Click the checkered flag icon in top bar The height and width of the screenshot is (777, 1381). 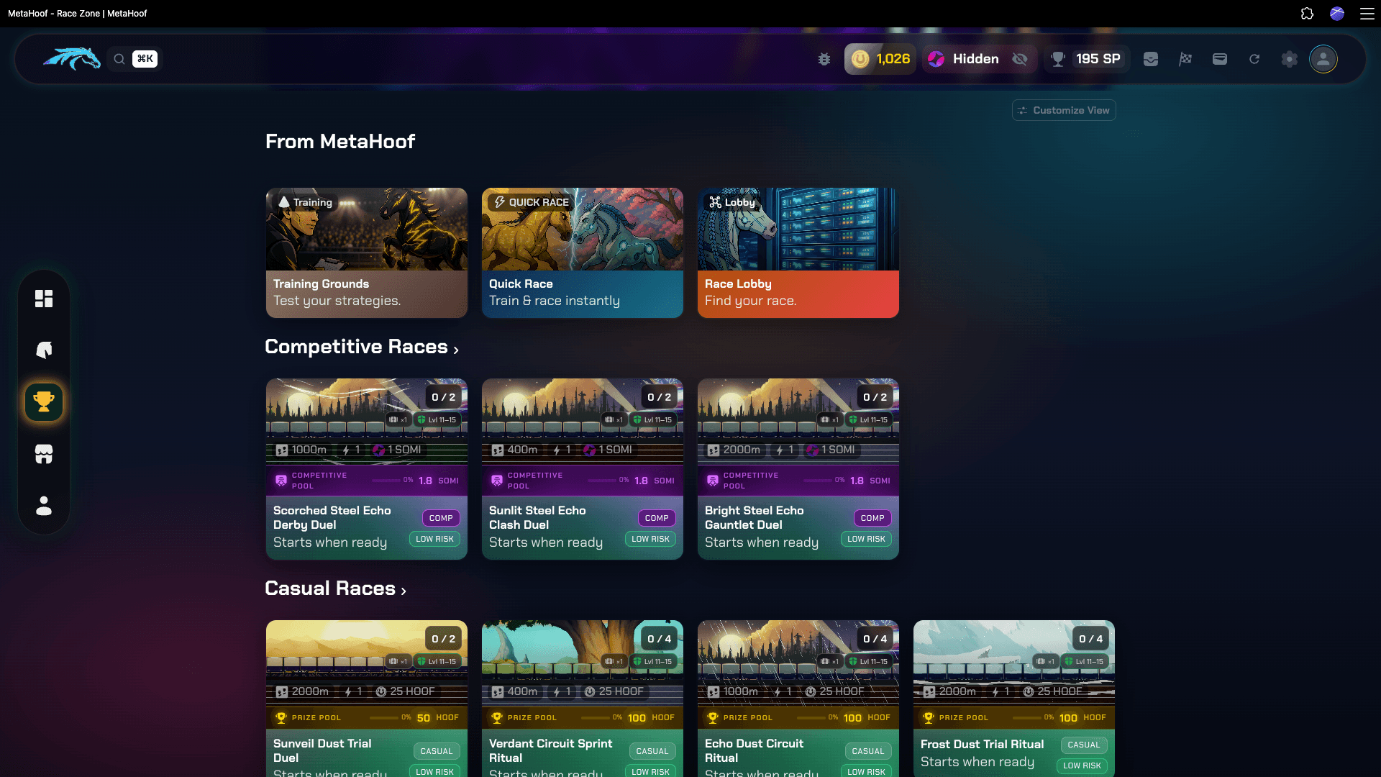coord(1185,59)
